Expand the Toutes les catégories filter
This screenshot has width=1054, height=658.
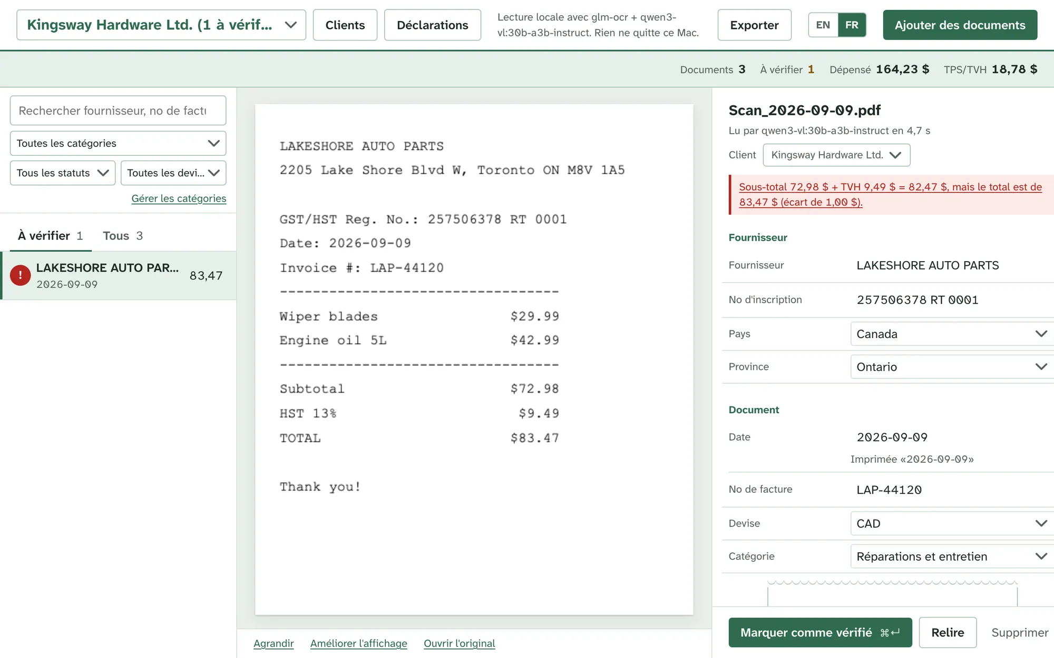tap(118, 143)
